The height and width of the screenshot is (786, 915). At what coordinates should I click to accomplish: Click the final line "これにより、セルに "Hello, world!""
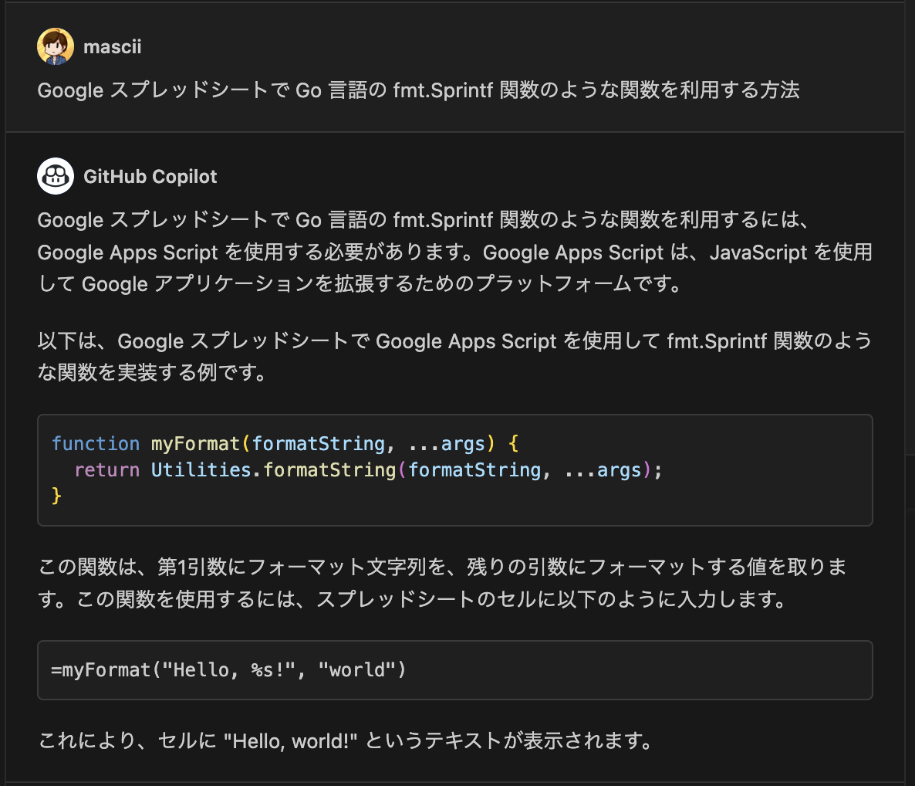346,741
